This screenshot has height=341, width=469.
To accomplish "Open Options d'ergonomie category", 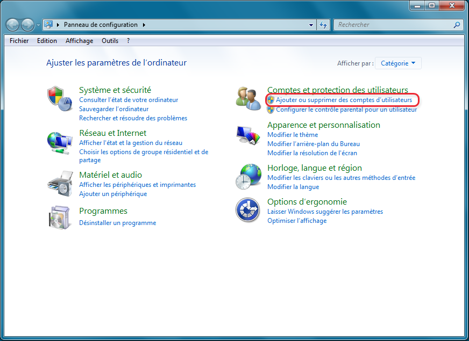I will click(x=307, y=201).
